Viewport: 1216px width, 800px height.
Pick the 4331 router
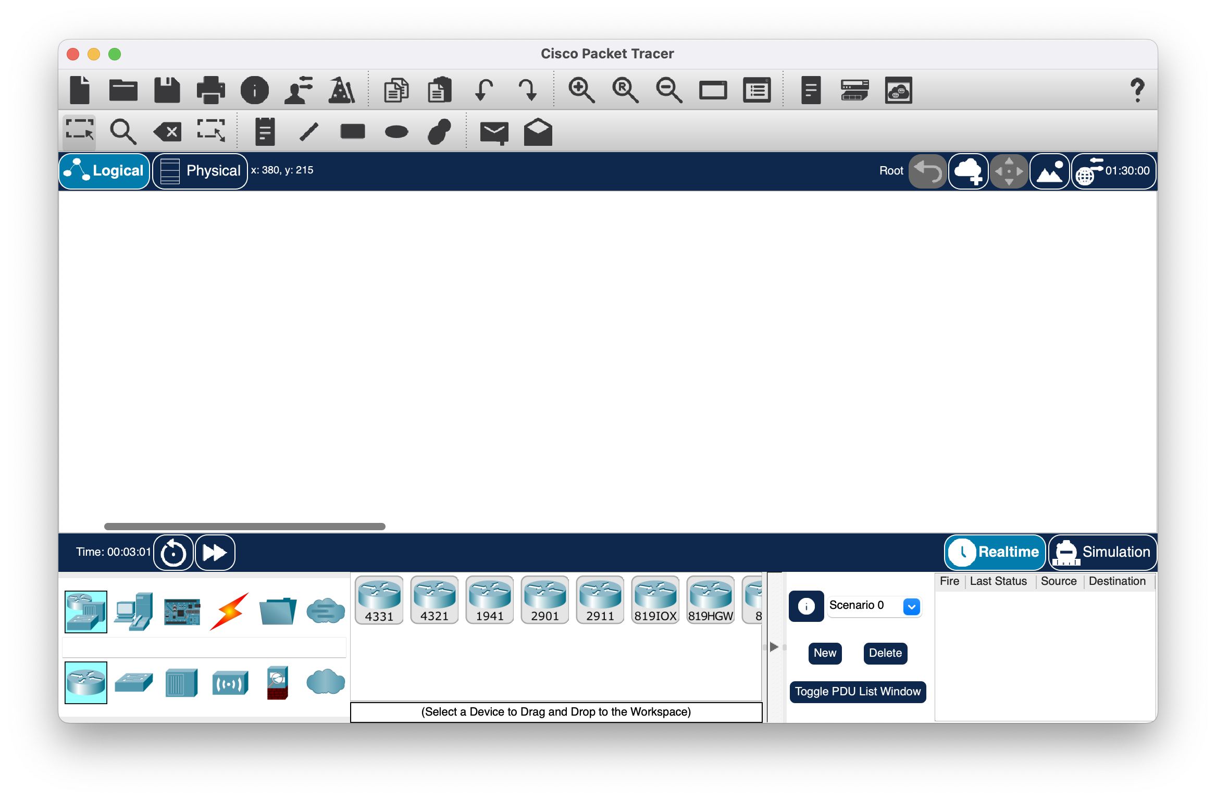[379, 600]
